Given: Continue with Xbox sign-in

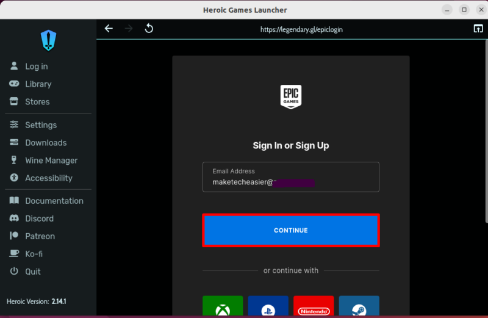Looking at the screenshot, I should coord(223,306).
